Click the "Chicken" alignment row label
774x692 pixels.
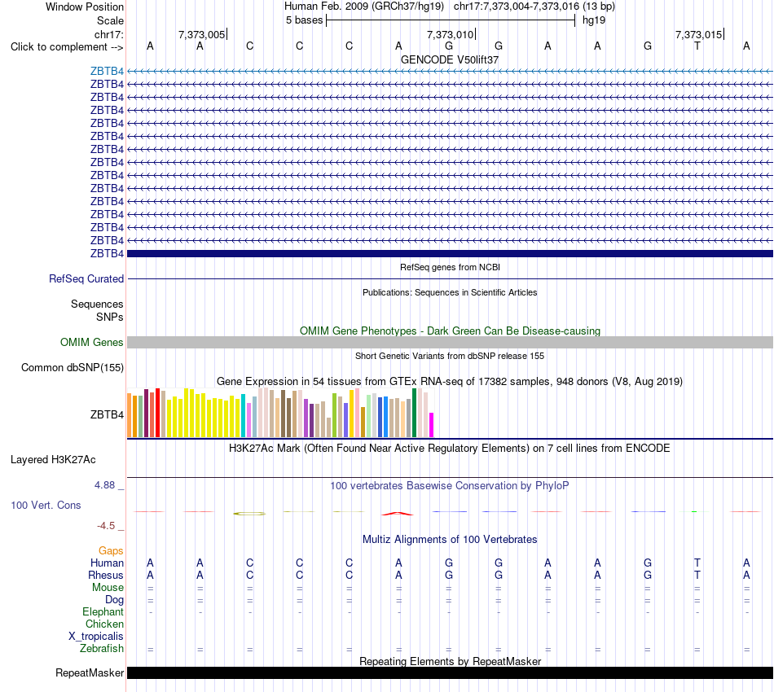coord(104,624)
